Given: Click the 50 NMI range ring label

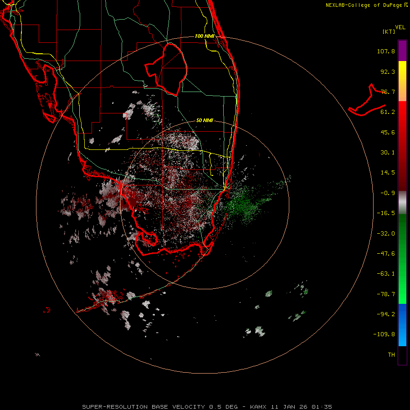Looking at the screenshot, I should click(x=205, y=120).
